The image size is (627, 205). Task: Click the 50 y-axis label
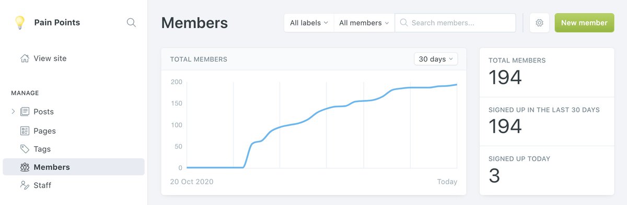click(x=178, y=146)
